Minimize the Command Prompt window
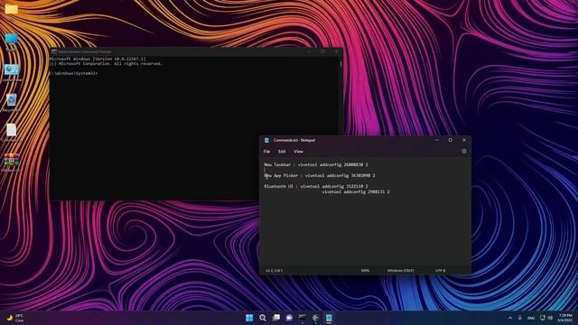578x325 pixels. point(309,52)
